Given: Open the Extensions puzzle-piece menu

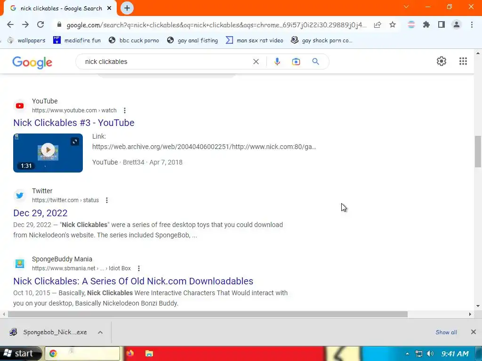Looking at the screenshot, I should coord(426,24).
